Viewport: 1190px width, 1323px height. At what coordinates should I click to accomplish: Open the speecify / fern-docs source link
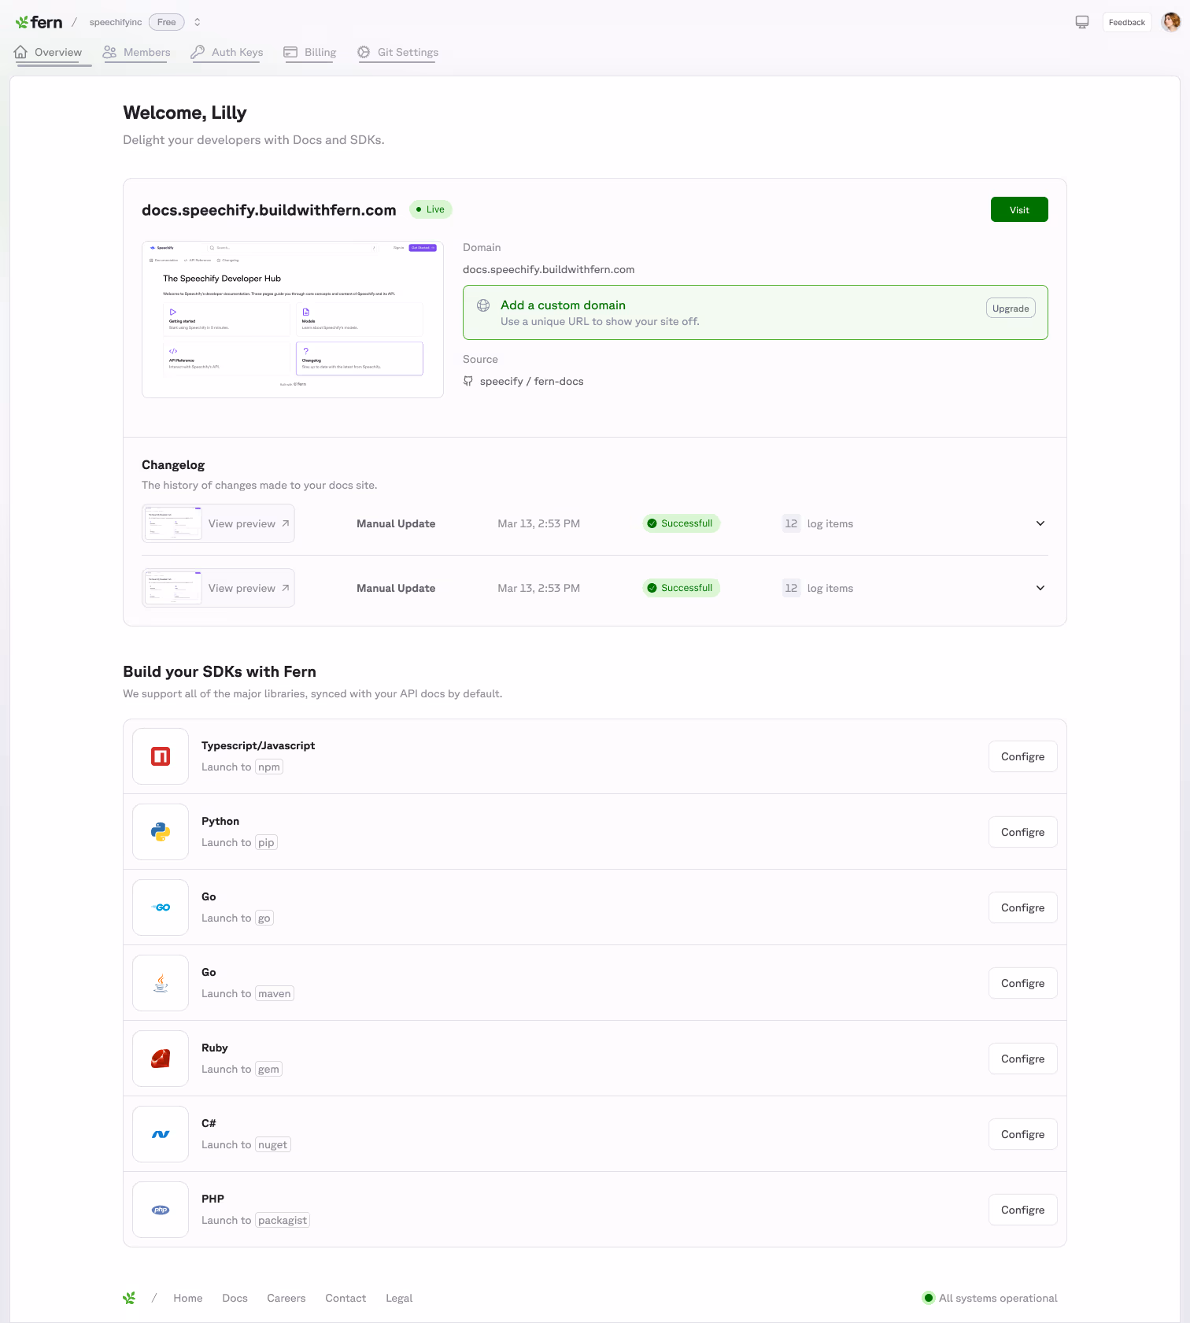[x=532, y=381]
